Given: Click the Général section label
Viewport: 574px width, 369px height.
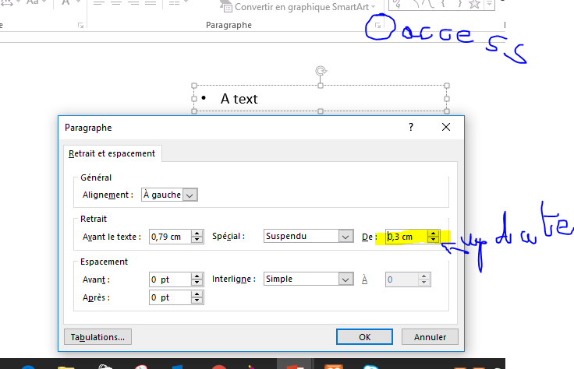Looking at the screenshot, I should click(96, 177).
